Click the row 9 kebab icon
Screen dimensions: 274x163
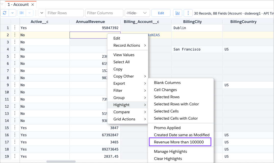tap(15, 85)
